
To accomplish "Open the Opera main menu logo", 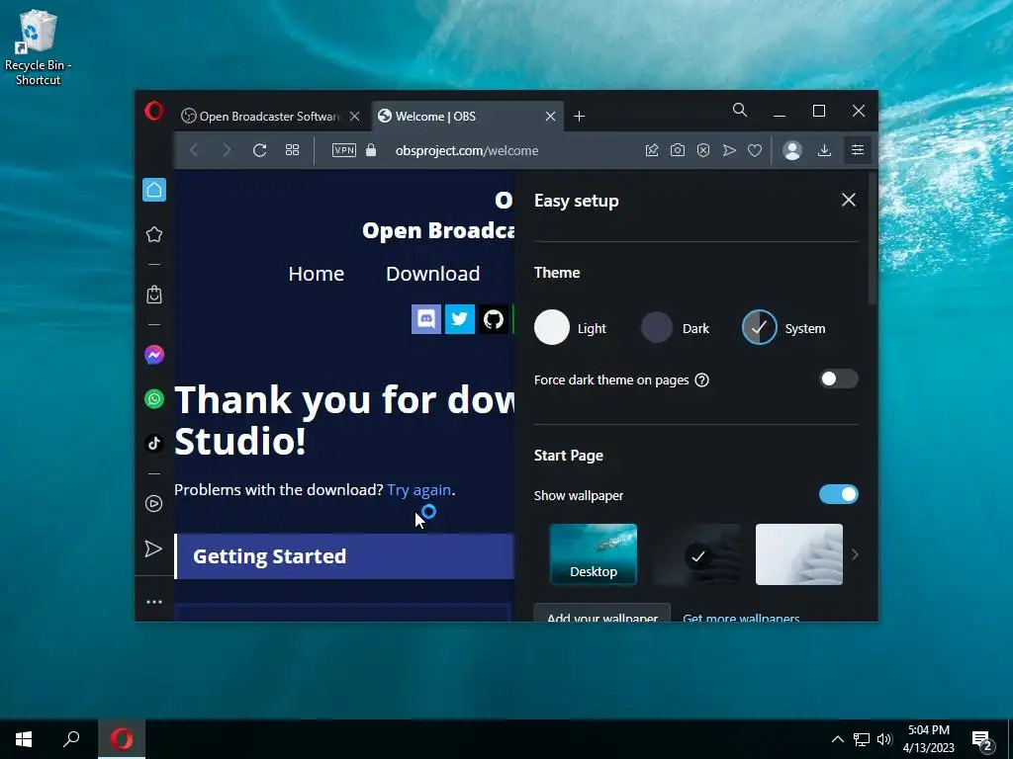I will pos(153,111).
